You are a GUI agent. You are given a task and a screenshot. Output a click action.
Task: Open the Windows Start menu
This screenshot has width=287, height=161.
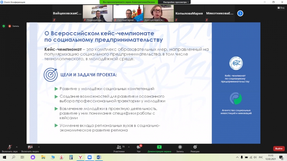4,157
